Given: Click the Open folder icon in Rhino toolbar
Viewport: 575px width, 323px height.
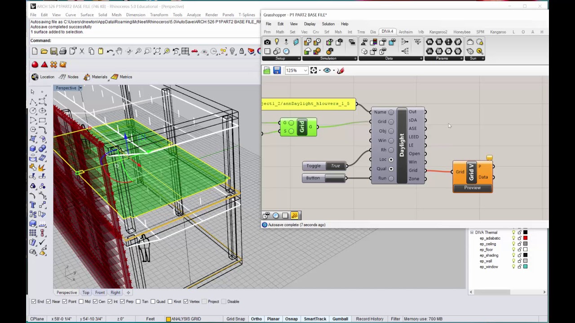Looking at the screenshot, I should point(44,52).
